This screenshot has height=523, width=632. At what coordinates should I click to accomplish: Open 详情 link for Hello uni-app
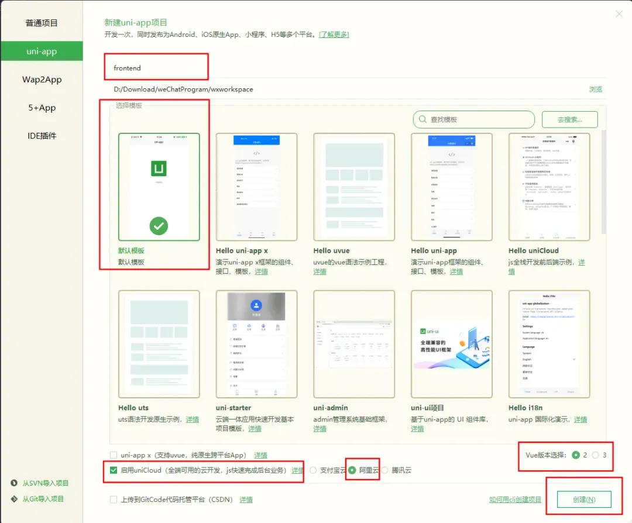456,271
